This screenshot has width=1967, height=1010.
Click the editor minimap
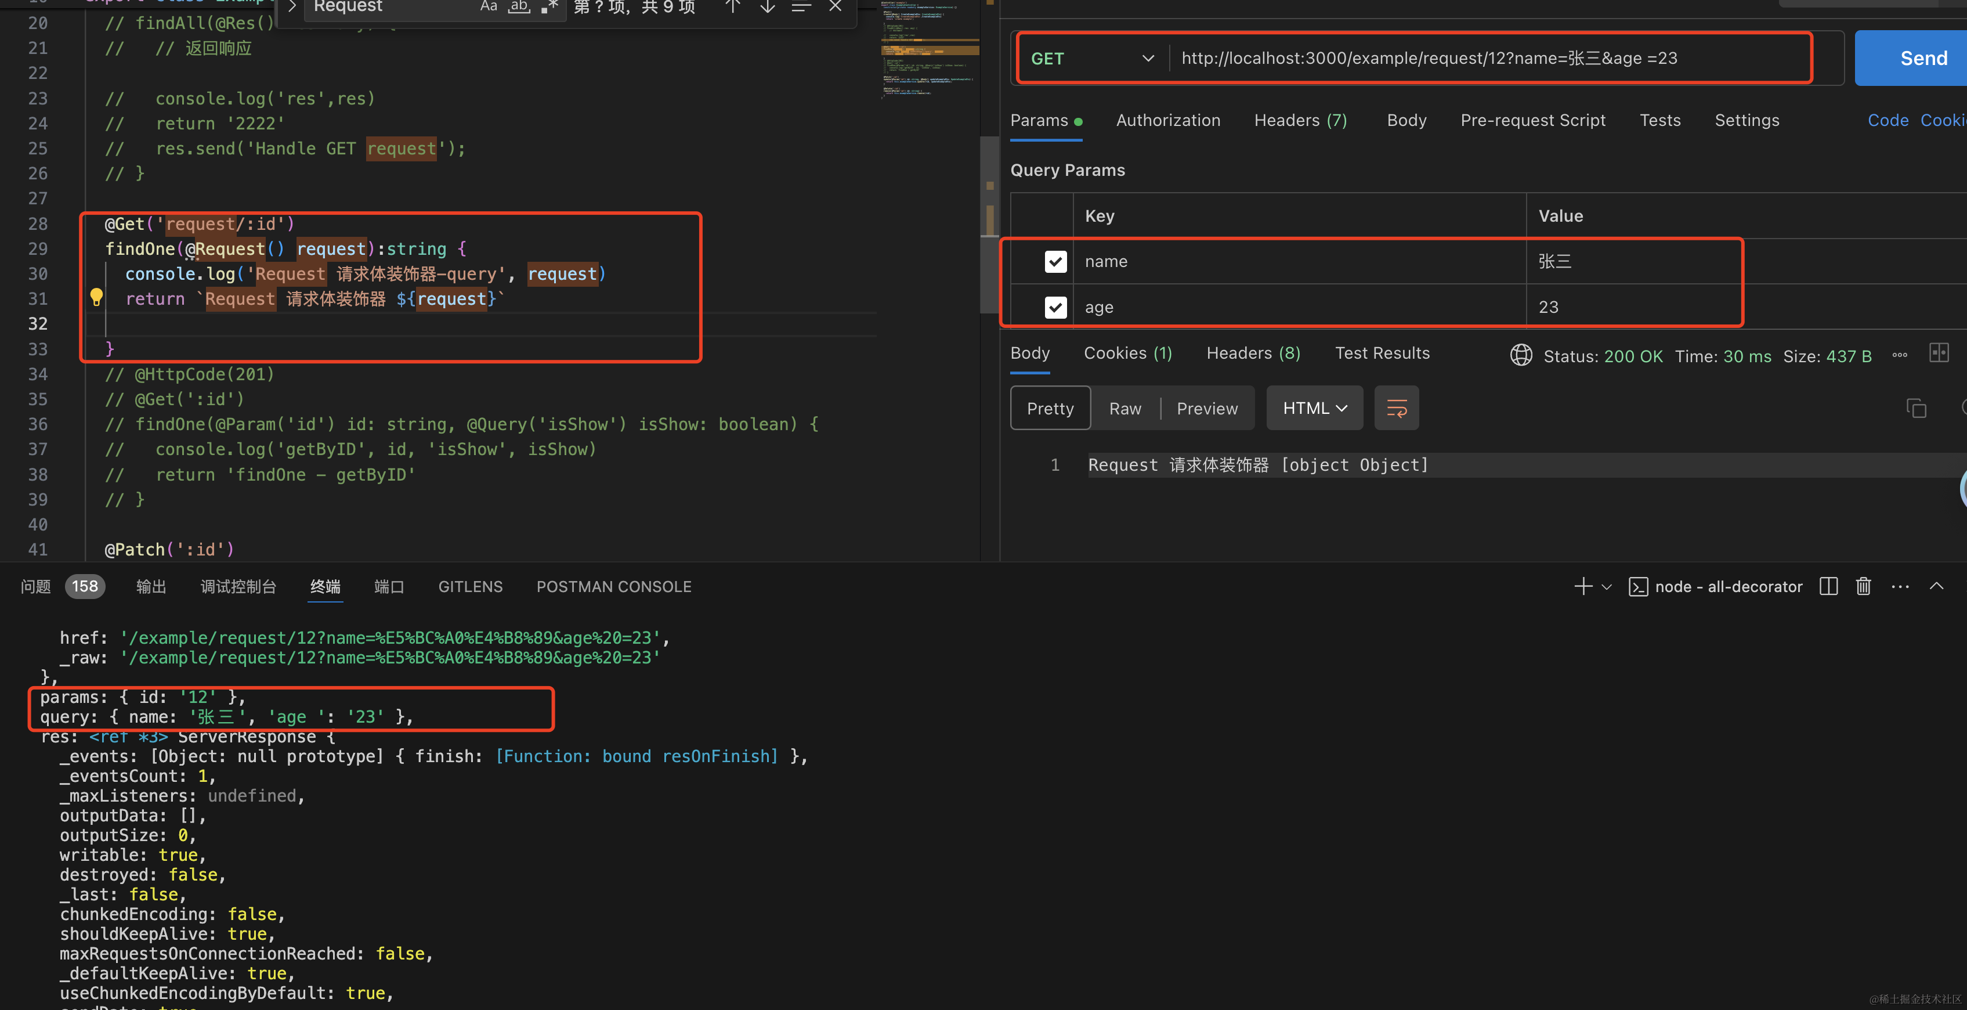pos(930,50)
